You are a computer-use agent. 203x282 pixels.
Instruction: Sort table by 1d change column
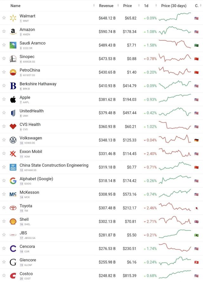(146, 6)
